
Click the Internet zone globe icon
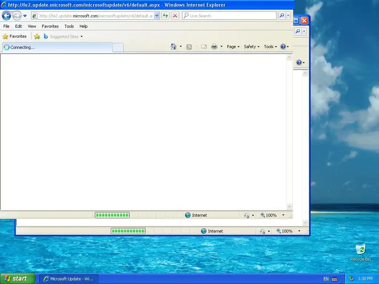(188, 215)
